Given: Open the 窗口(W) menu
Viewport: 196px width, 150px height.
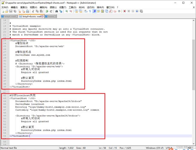Looking at the screenshot, I should tap(110, 7).
